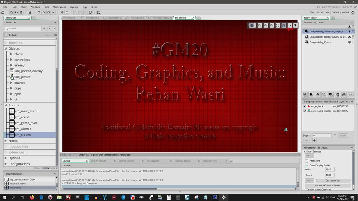Viewport: 358px width, 201px height.
Task: Create new instance layer icon
Action: tap(311, 95)
